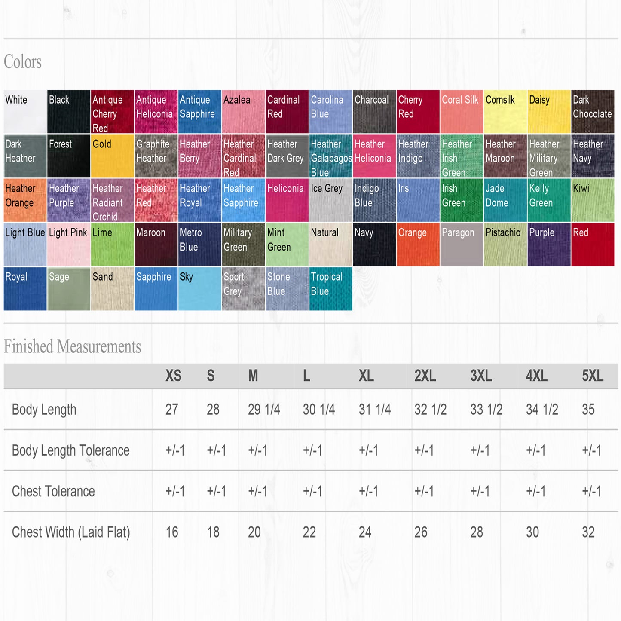This screenshot has width=621, height=621.
Task: Click the 2XL size column header
Action: 425,376
